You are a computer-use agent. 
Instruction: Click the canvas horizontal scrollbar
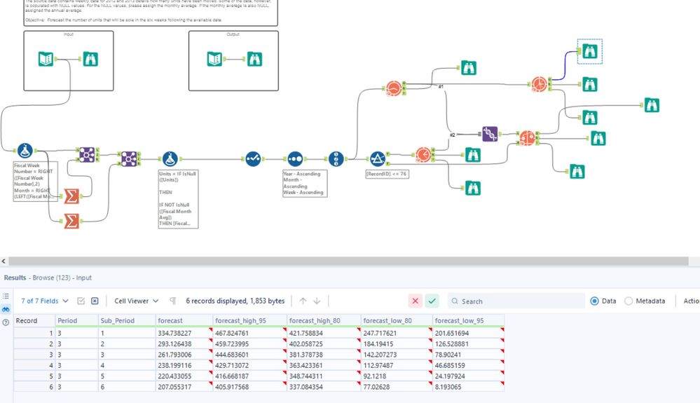point(348,261)
